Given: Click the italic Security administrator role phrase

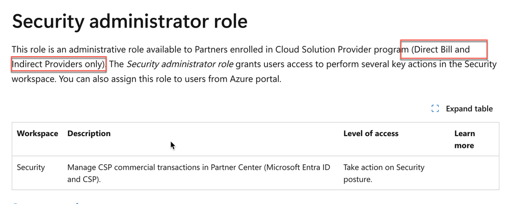Looking at the screenshot, I should [179, 64].
